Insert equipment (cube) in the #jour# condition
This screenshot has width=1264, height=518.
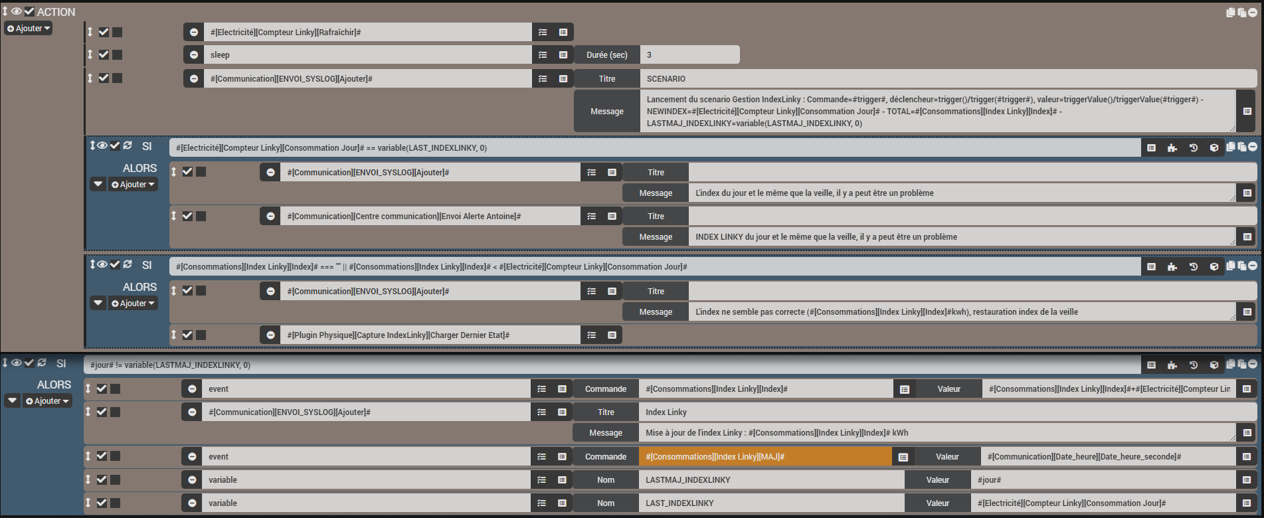[1214, 365]
